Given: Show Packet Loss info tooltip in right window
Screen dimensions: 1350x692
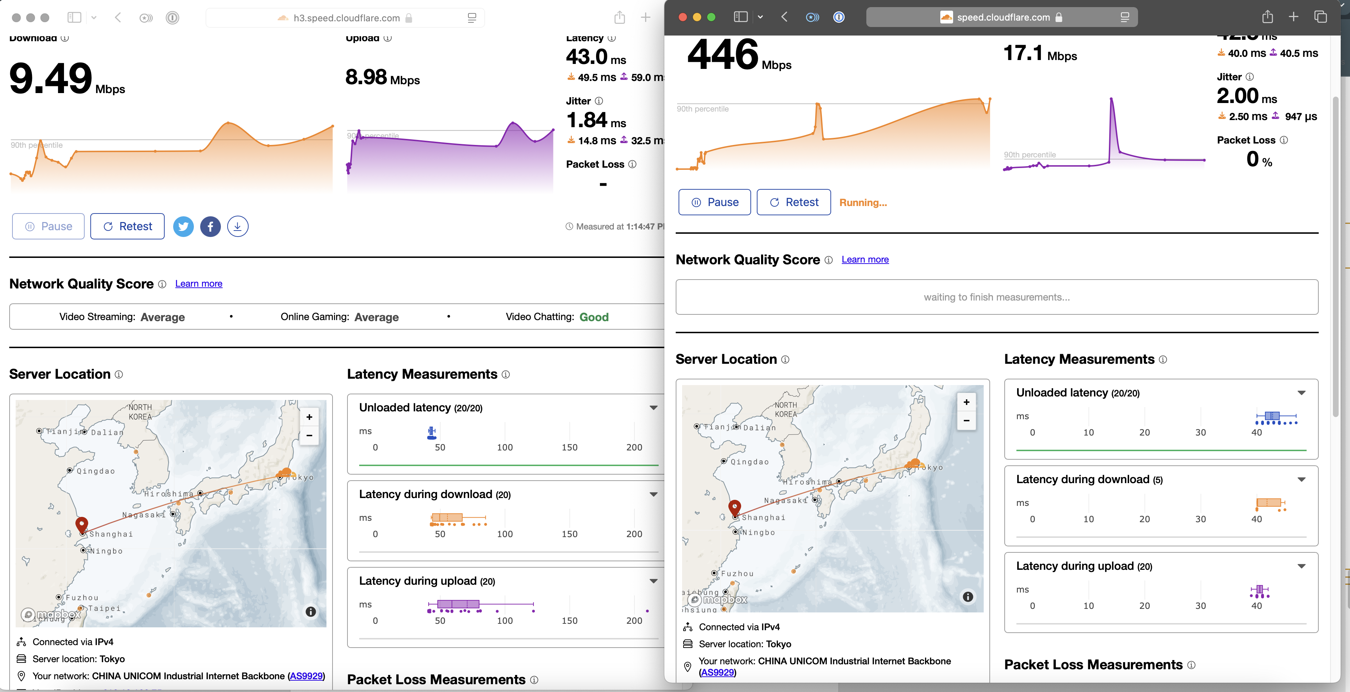Looking at the screenshot, I should click(x=1284, y=140).
